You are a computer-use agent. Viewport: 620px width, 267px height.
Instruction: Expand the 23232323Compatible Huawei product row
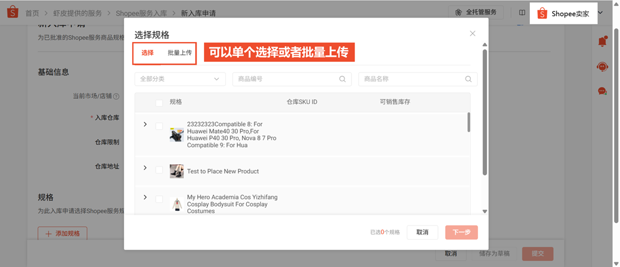pyautogui.click(x=145, y=124)
